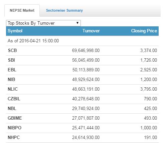The width and height of the screenshot is (164, 143).
Task: Click closing price 1,200.00
Action: coord(149,80)
